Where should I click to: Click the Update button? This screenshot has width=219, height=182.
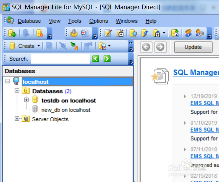pyautogui.click(x=193, y=47)
